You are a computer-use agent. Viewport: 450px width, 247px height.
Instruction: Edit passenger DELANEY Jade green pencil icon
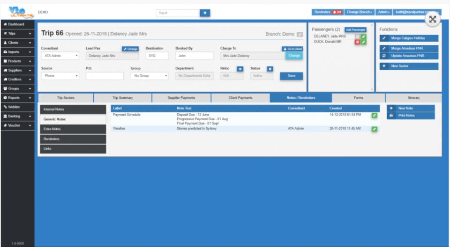coord(364,36)
